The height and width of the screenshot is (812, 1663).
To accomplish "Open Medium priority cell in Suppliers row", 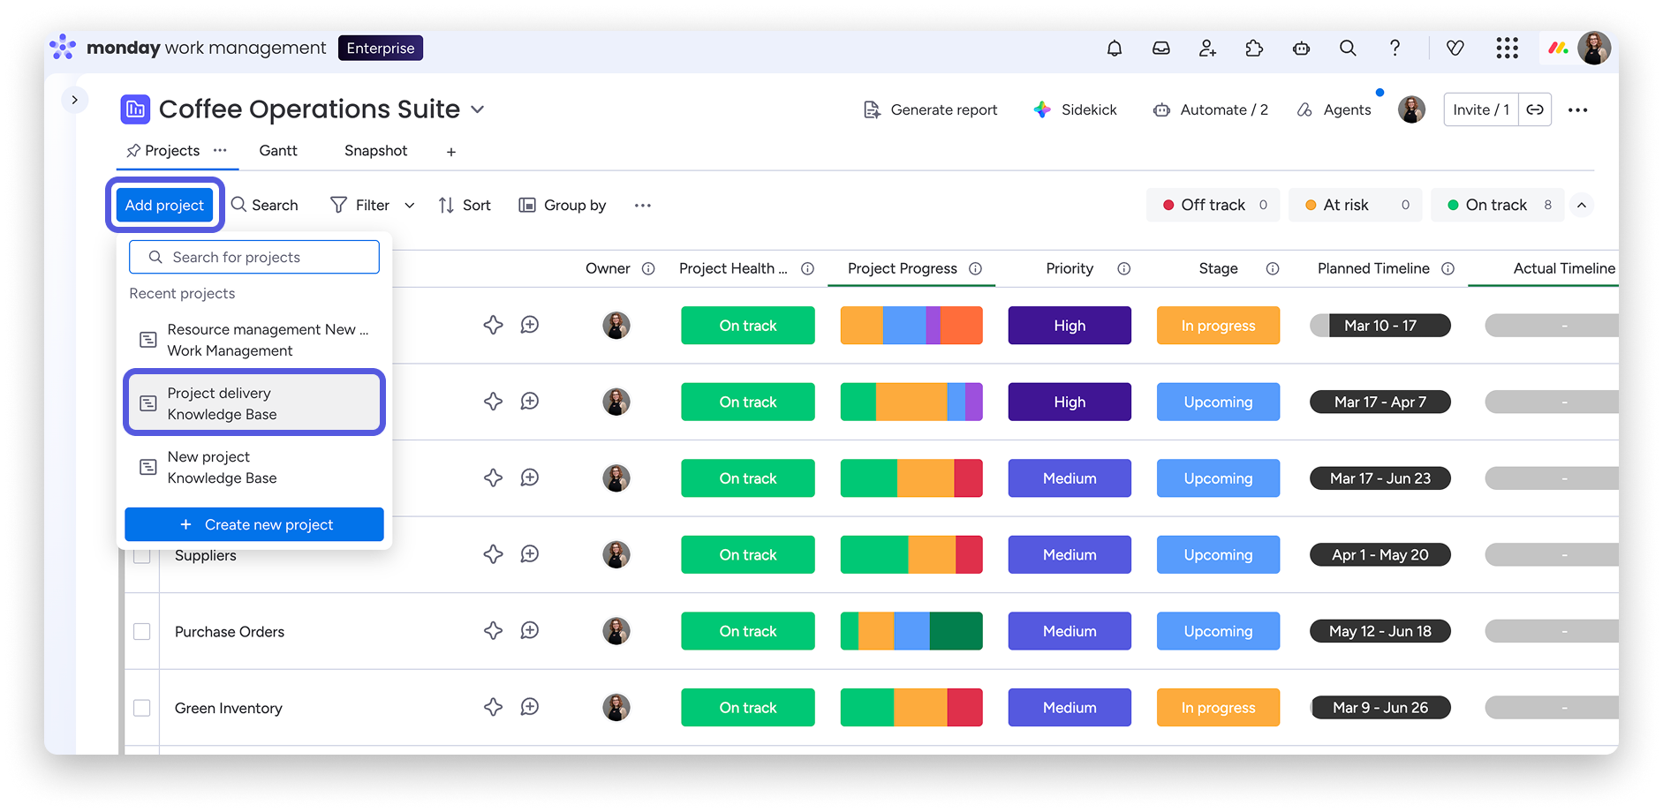I will (1070, 554).
